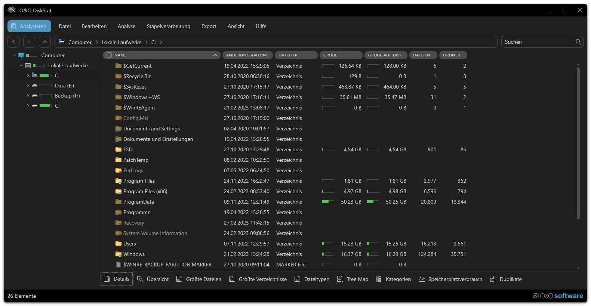Screen dimensions: 591x306
Task: Sort by Änderungsdatum column
Action: pos(247,55)
